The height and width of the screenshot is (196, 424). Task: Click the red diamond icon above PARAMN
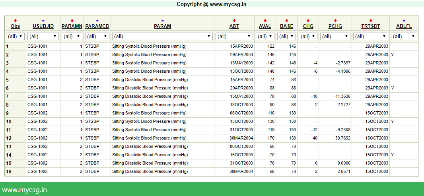72,21
